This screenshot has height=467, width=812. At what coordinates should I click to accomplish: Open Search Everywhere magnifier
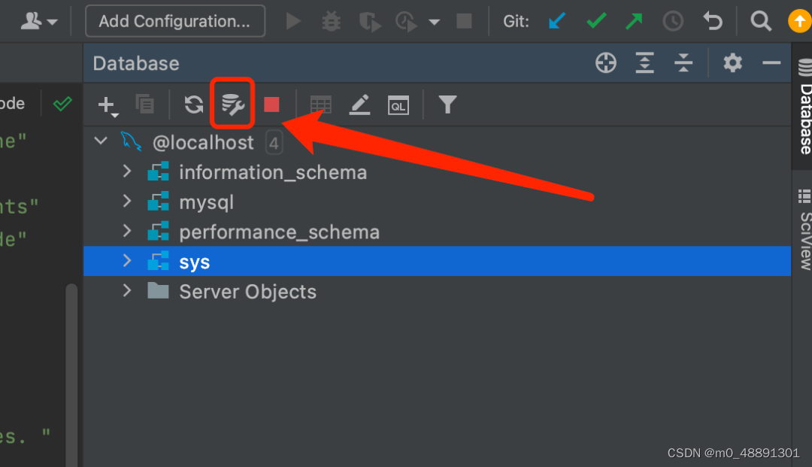[761, 21]
